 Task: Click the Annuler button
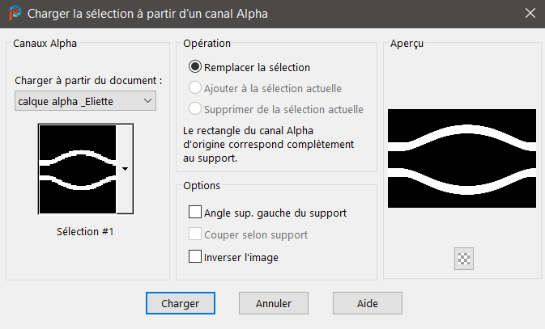click(x=274, y=303)
